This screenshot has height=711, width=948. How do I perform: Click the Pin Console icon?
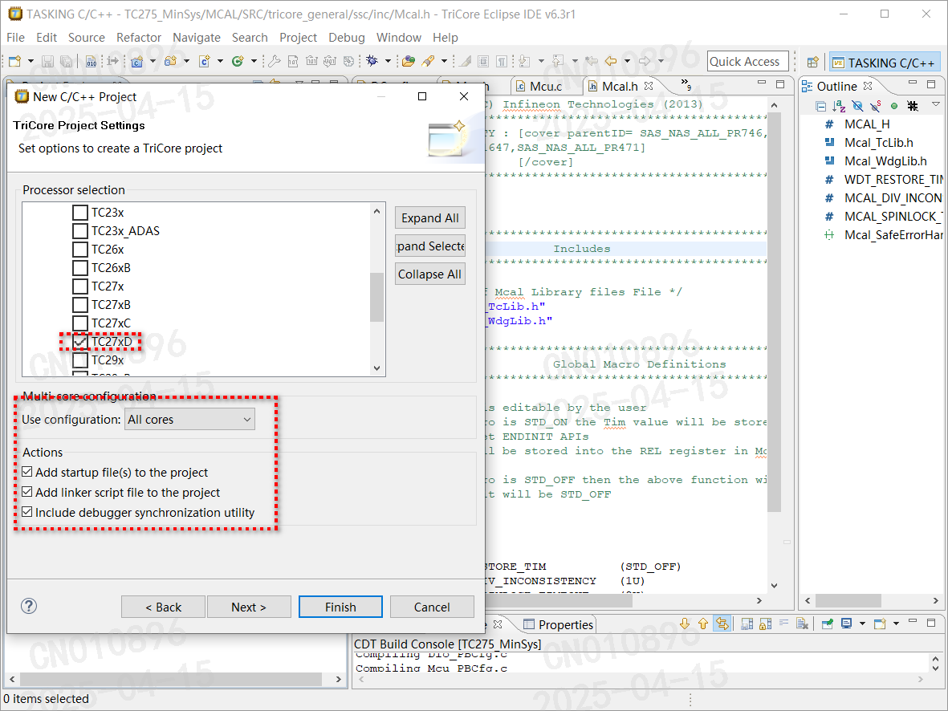[828, 624]
